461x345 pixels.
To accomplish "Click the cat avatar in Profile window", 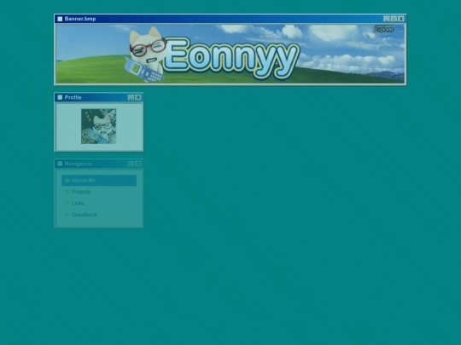I will click(99, 126).
